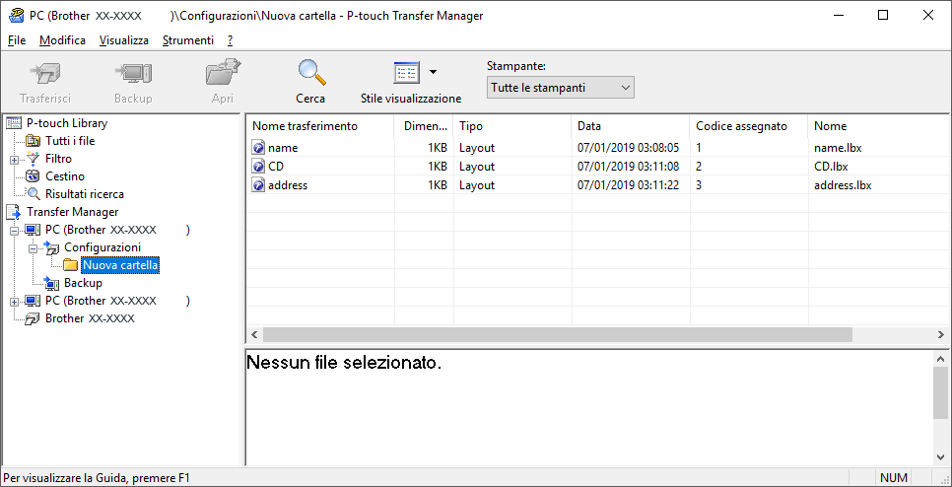The image size is (952, 487).
Task: Click the Nuova cartella folder icon
Action: tap(70, 265)
